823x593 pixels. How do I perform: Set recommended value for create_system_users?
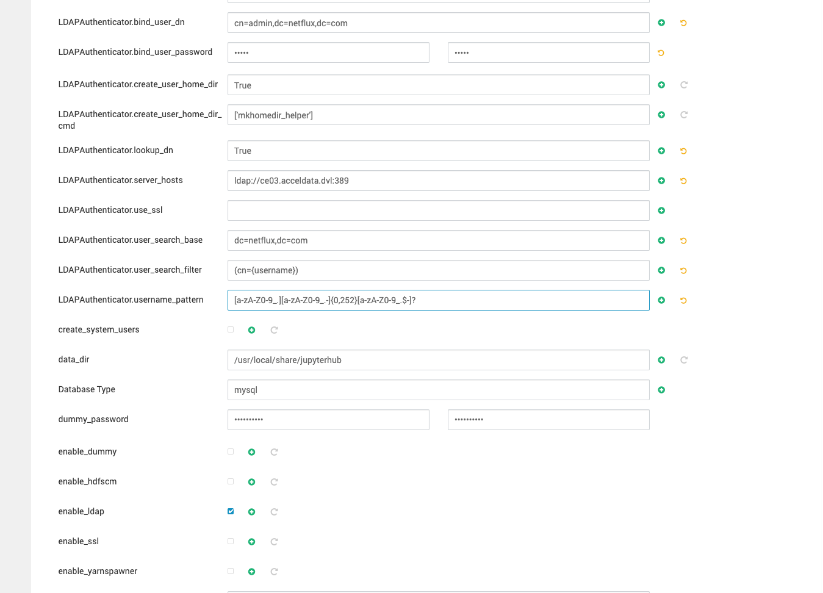click(x=274, y=330)
